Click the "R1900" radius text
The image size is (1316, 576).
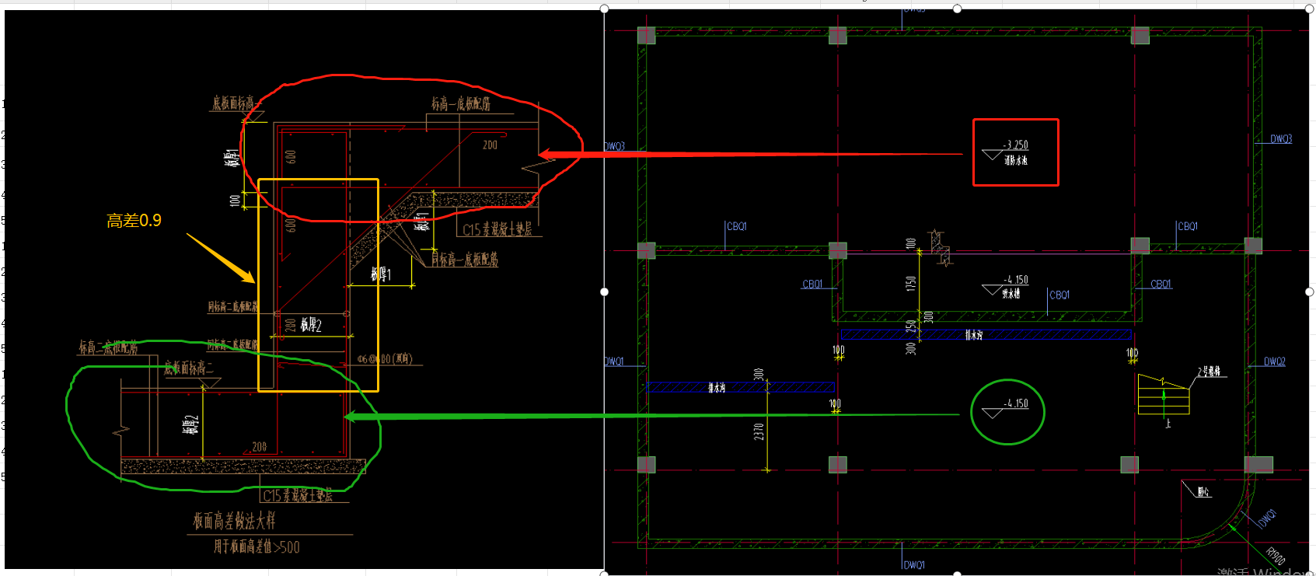tap(1276, 556)
